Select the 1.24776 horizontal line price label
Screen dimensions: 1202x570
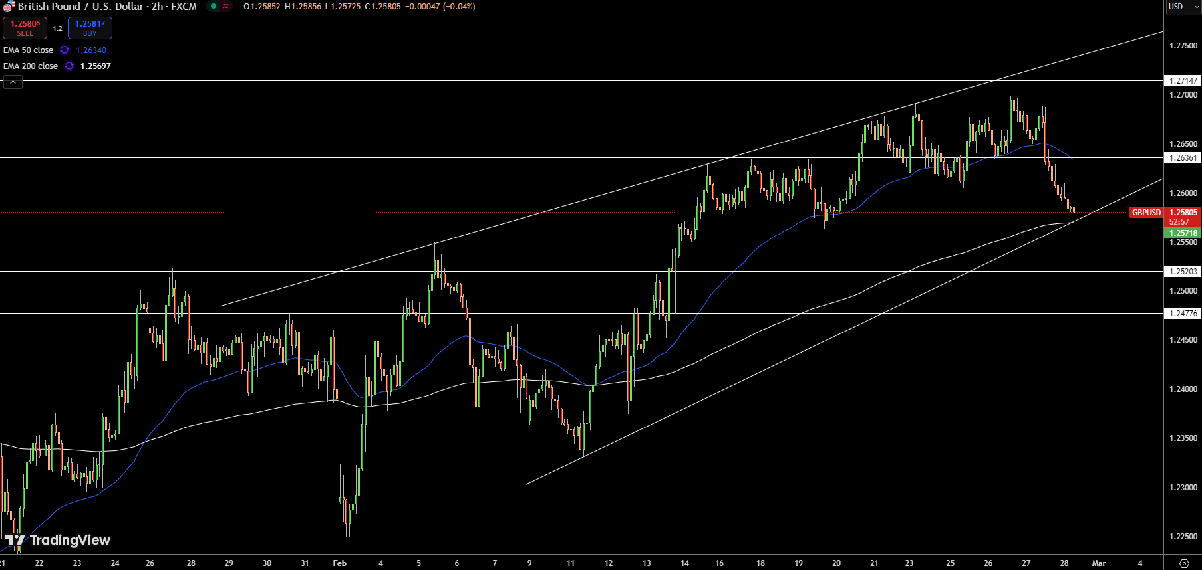[1183, 314]
